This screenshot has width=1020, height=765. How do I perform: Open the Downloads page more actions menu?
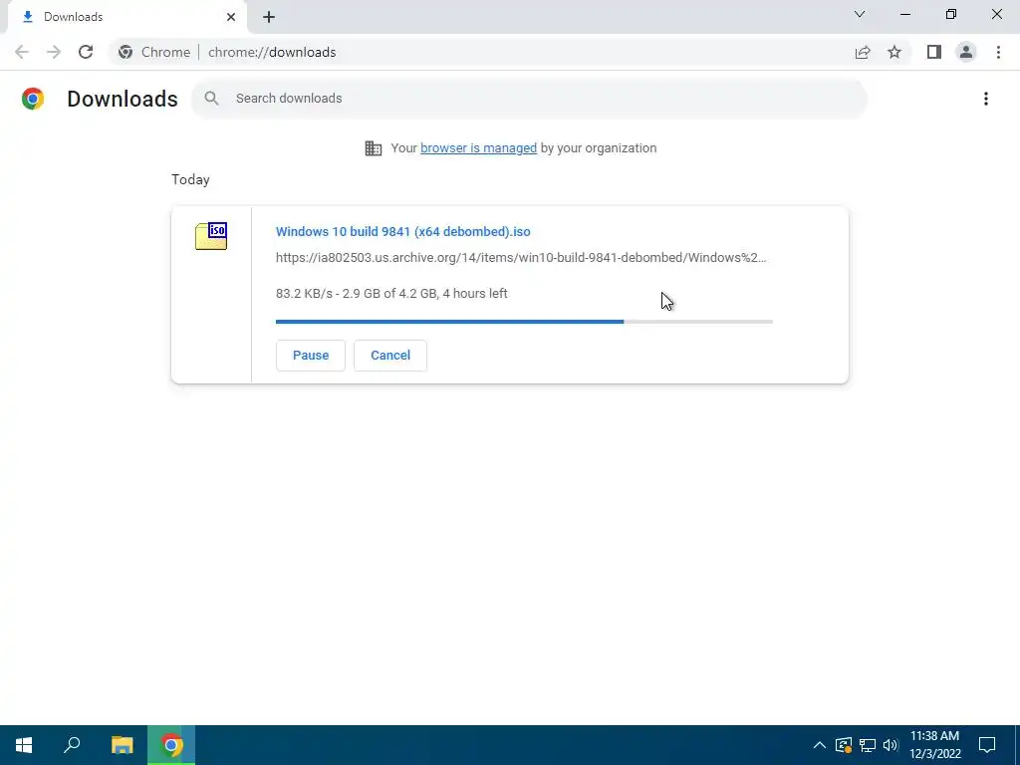coord(986,99)
